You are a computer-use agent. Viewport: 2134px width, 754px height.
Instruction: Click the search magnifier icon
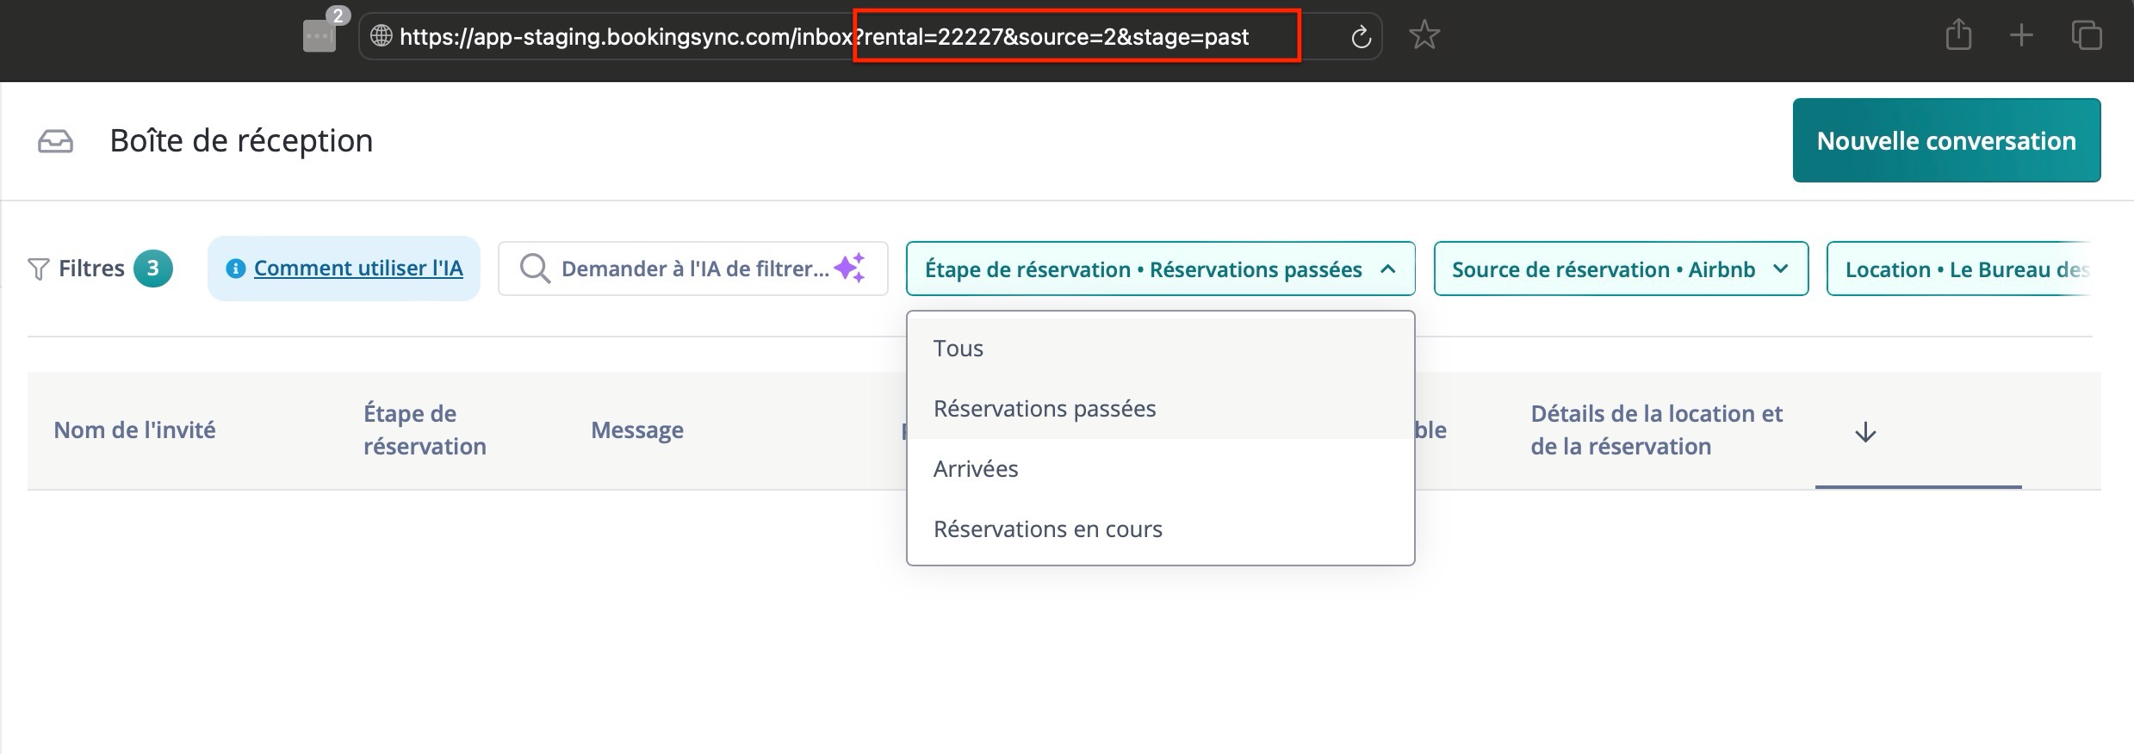point(535,269)
